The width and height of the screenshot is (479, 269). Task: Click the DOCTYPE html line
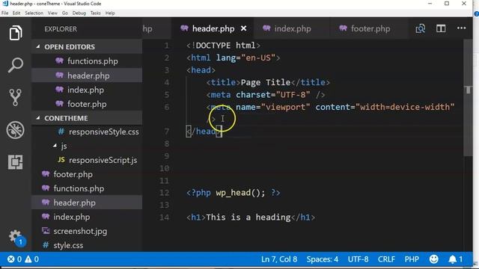pos(223,46)
